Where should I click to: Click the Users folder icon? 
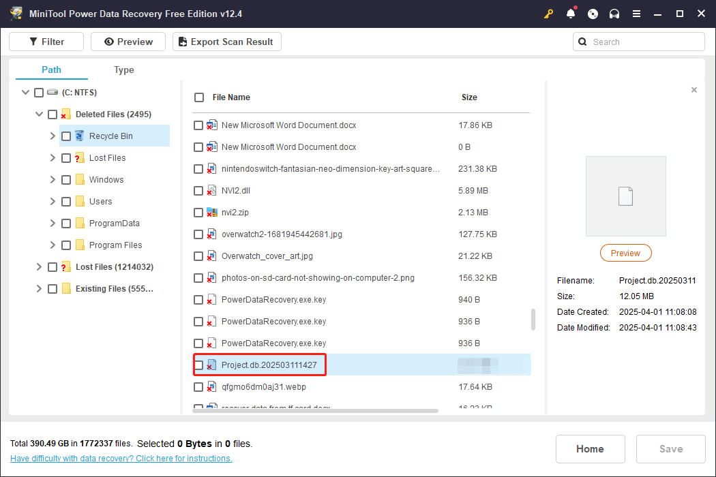pos(80,201)
